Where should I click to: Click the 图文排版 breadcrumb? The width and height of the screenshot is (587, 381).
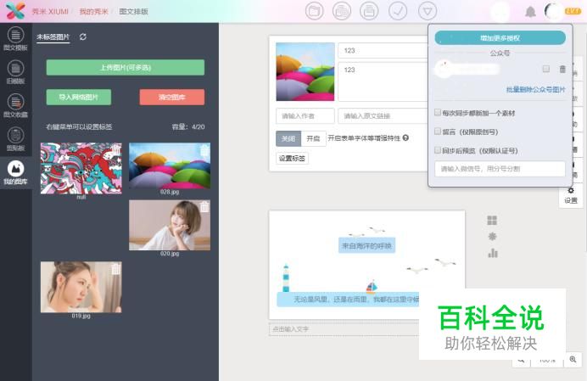(x=134, y=11)
